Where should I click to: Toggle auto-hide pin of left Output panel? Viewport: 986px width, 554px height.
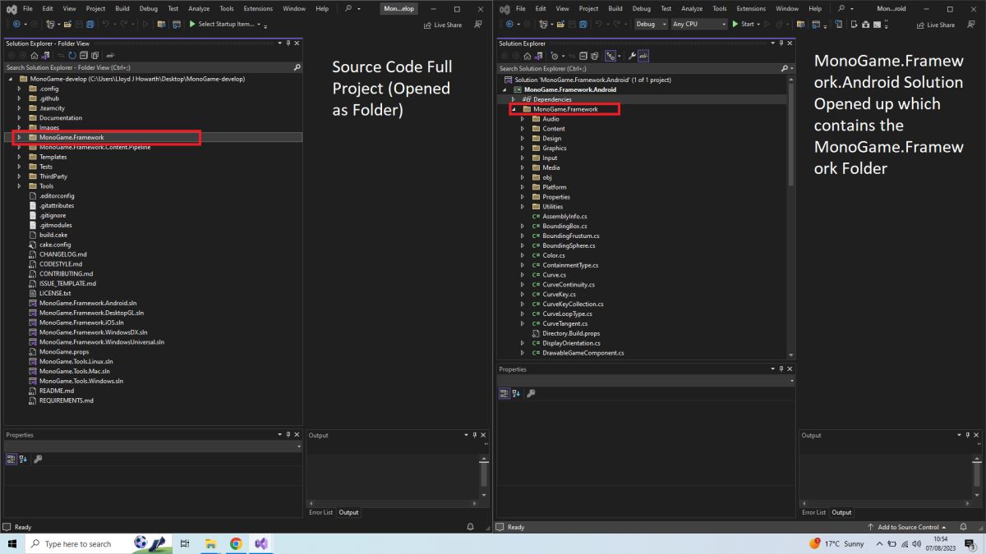point(475,435)
